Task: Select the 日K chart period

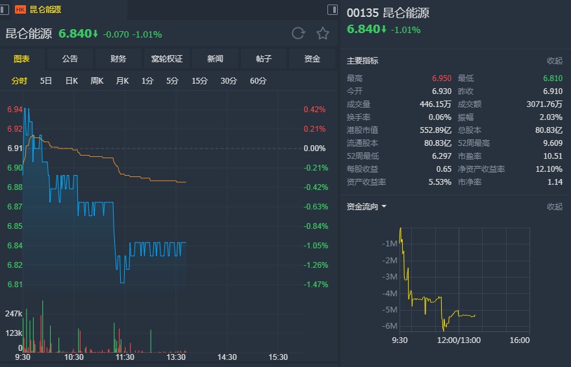Action: click(71, 81)
